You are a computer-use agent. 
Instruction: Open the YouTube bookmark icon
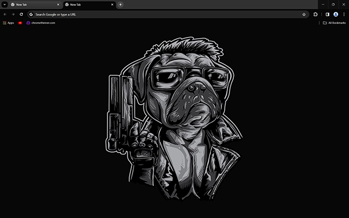click(x=20, y=23)
